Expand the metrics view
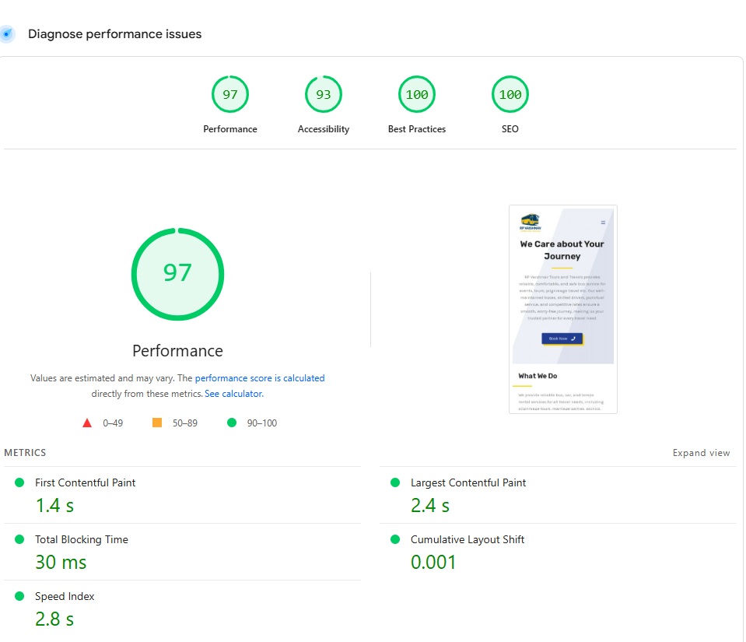 coord(701,453)
